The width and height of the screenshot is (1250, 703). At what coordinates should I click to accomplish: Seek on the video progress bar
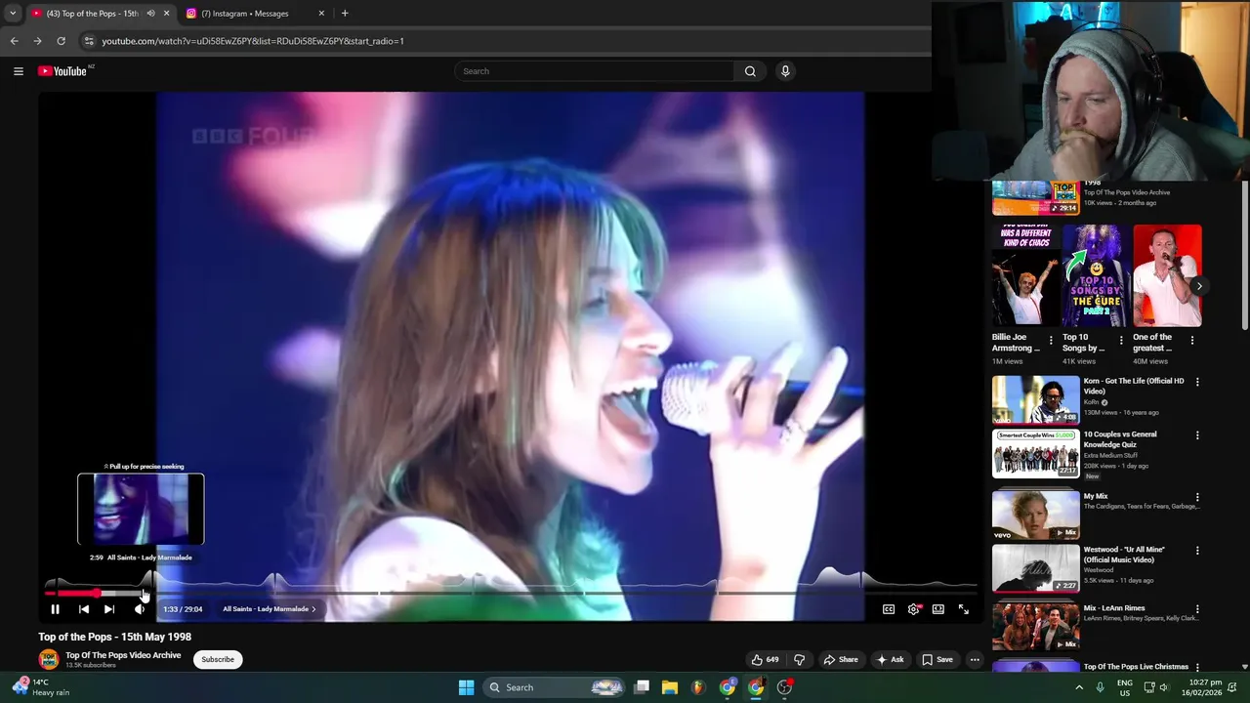(x=511, y=593)
